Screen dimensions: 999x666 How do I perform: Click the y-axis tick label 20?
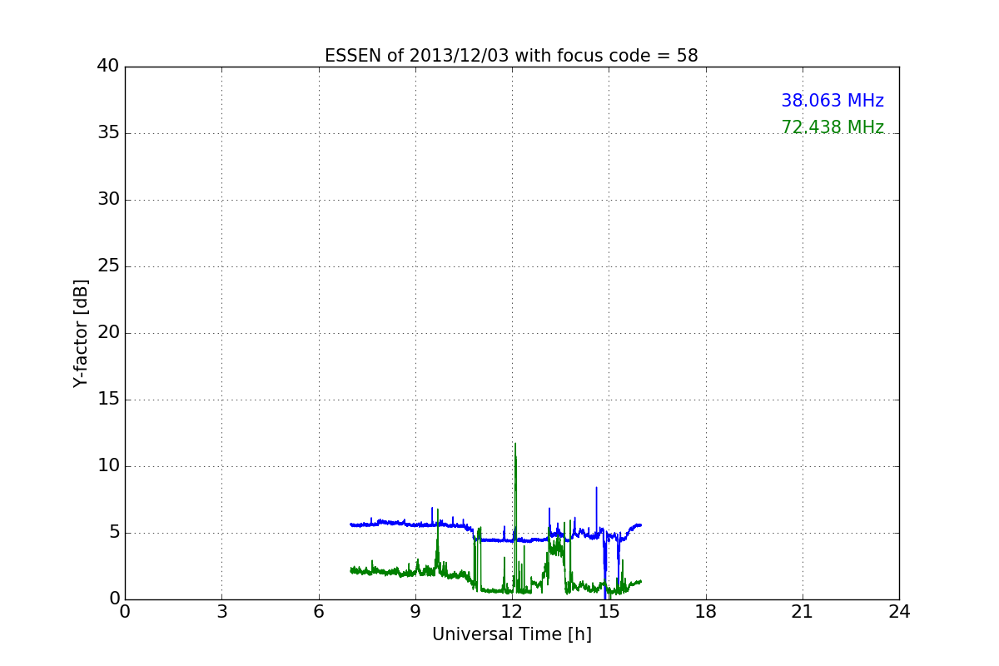point(108,333)
